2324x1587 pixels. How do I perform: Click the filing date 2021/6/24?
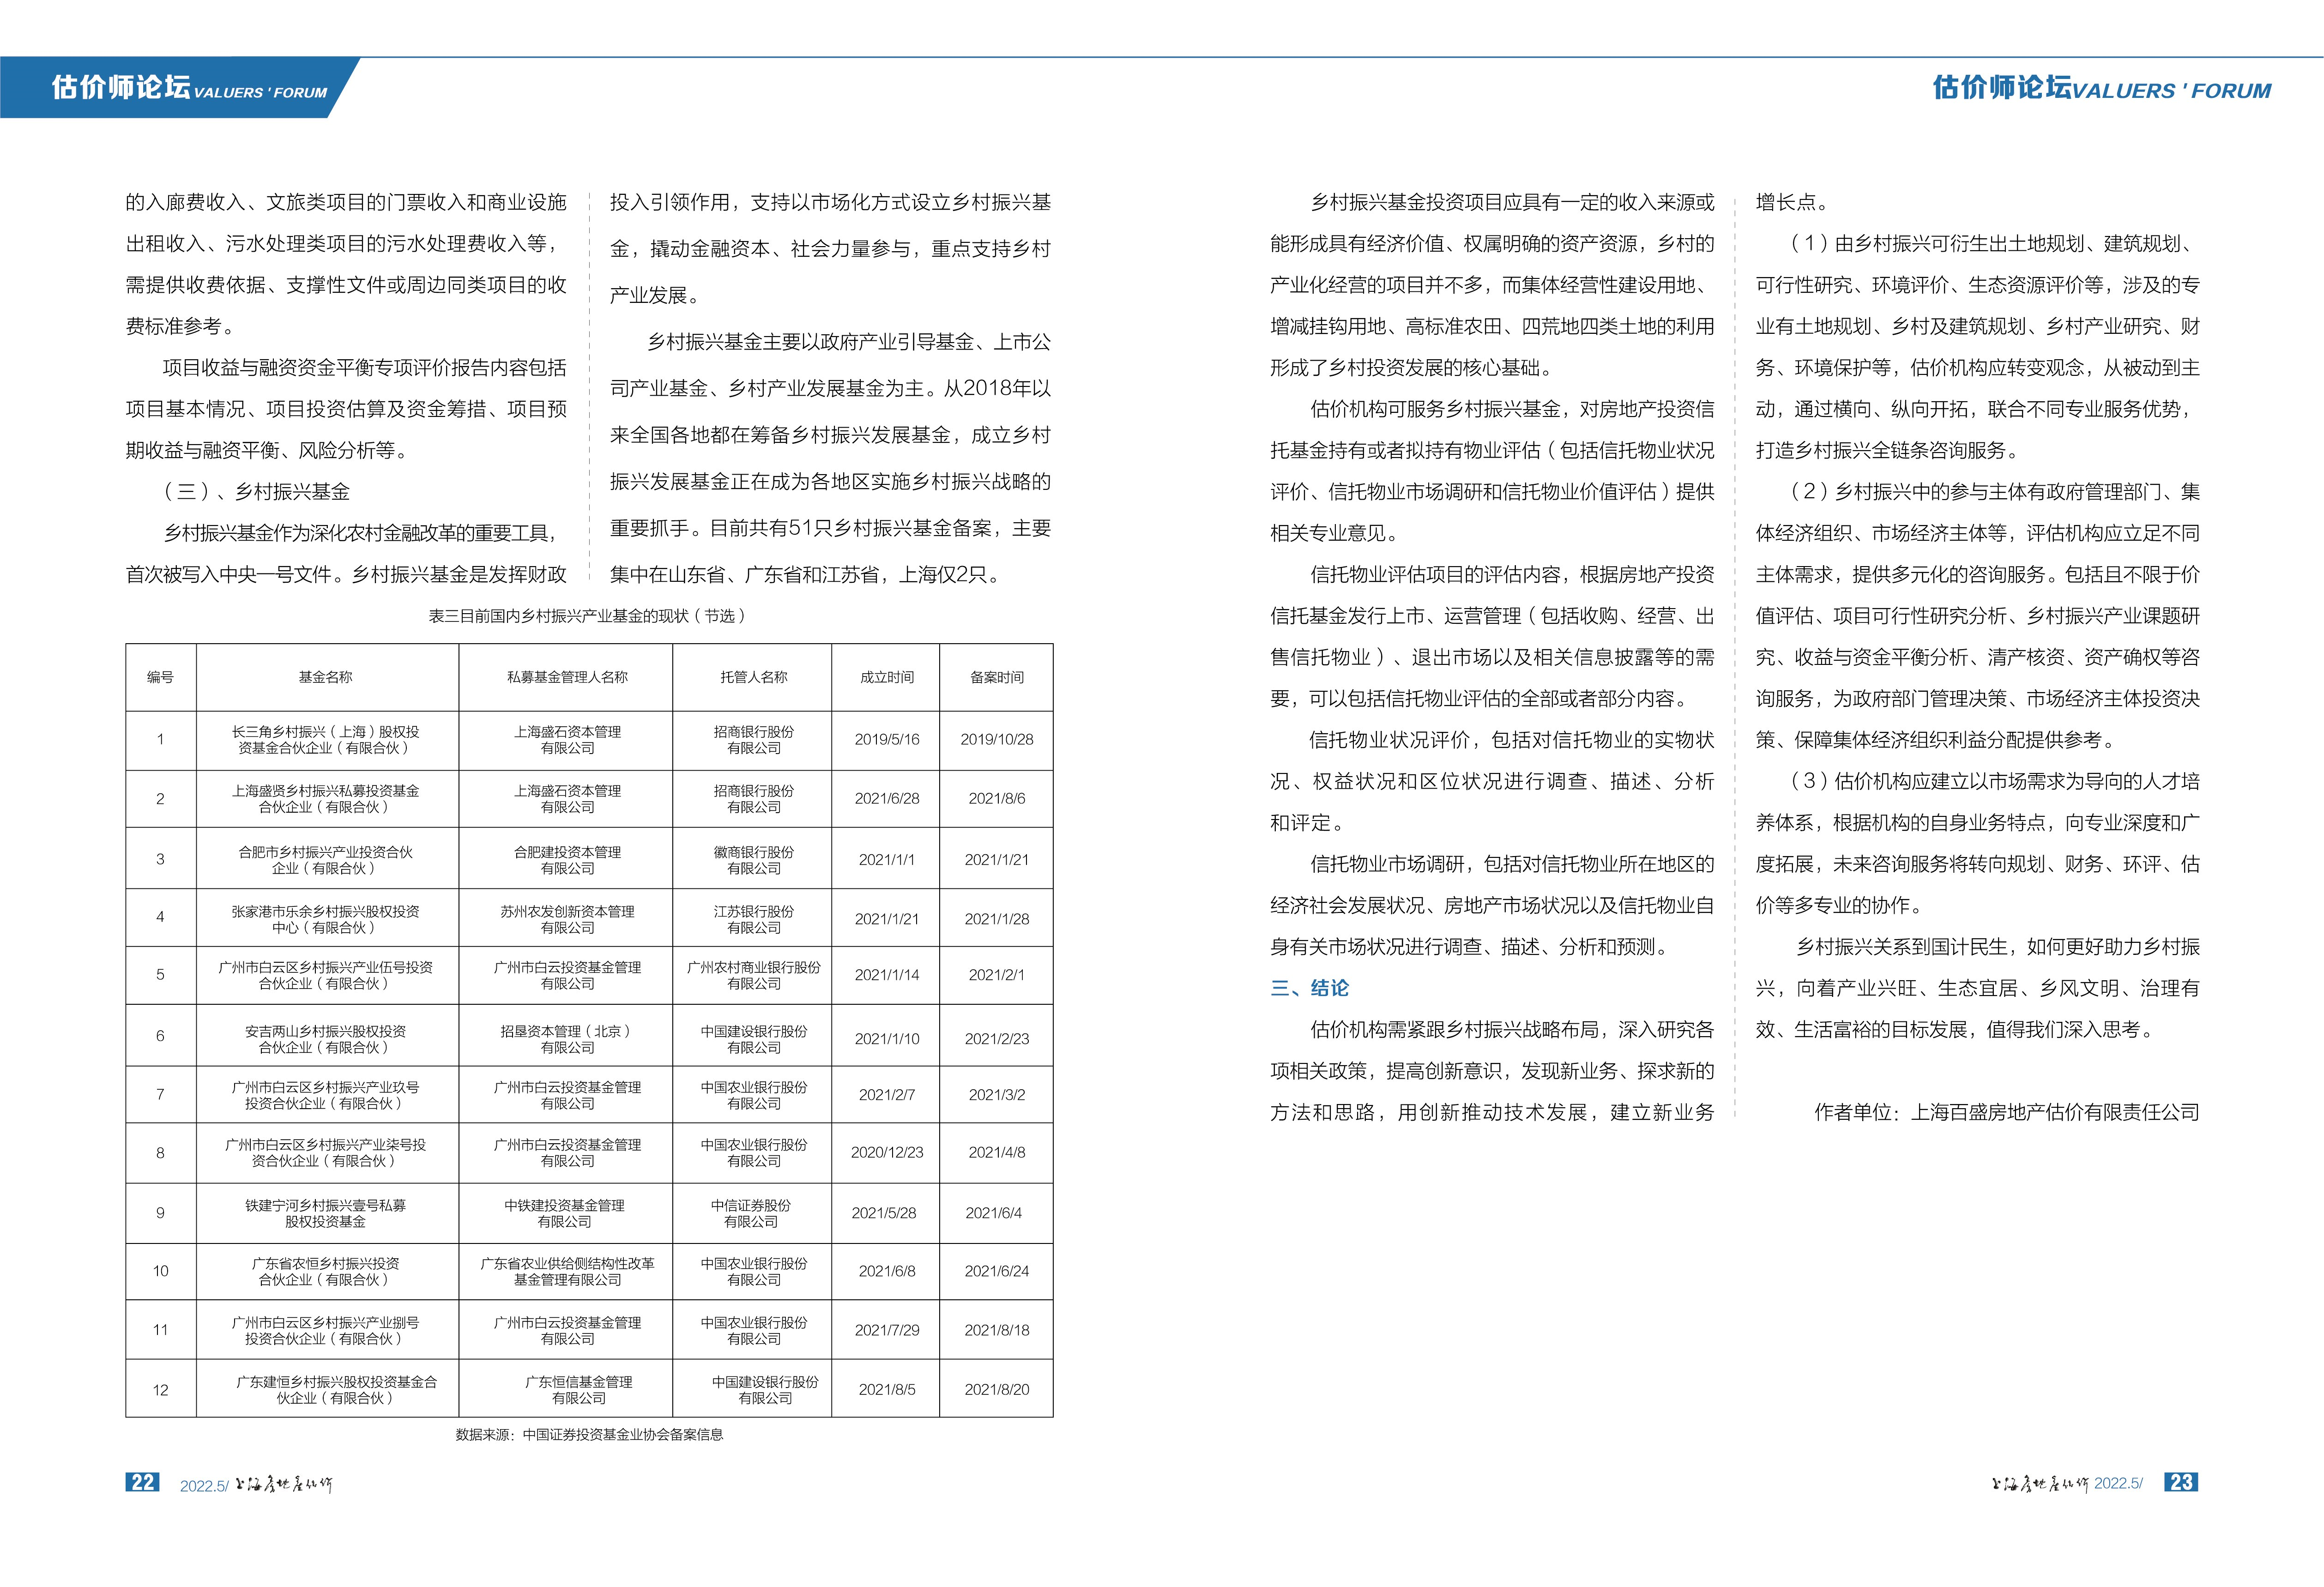pos(997,1271)
